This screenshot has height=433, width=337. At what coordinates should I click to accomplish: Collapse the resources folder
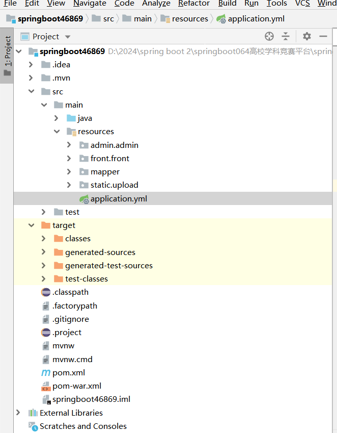tap(57, 132)
